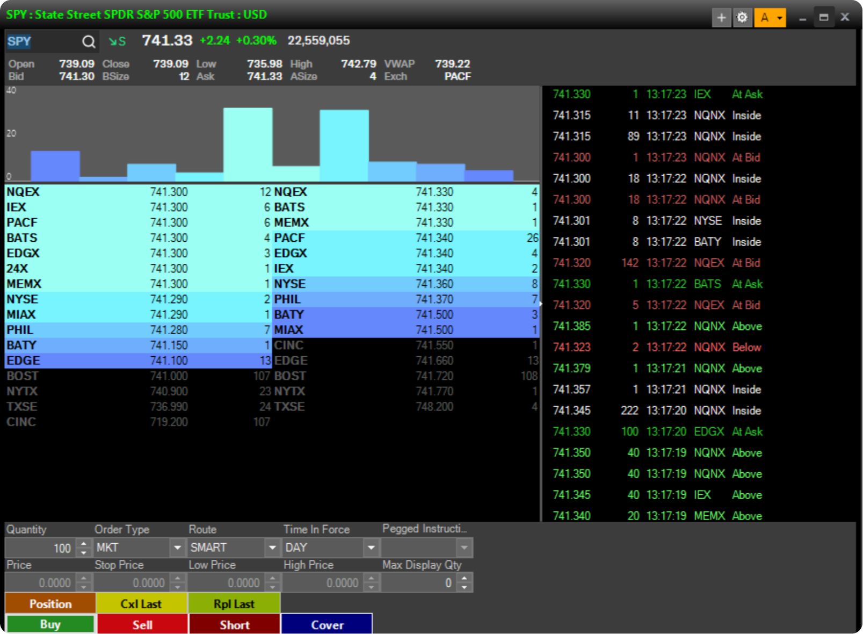Click the Max Display Qty input field

[x=419, y=583]
